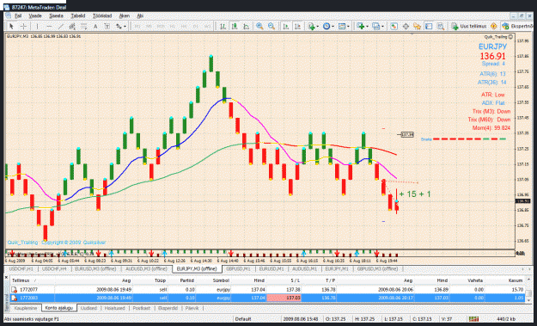Open the new chart dropdown
The height and width of the screenshot is (326, 537).
tap(362, 26)
